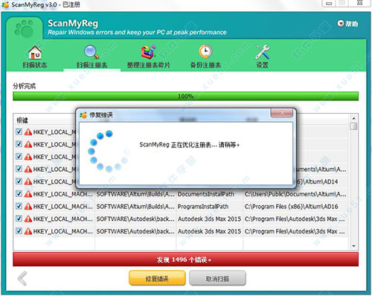Click the 修复错误 dialog title icon
372x296 pixels.
pos(83,115)
